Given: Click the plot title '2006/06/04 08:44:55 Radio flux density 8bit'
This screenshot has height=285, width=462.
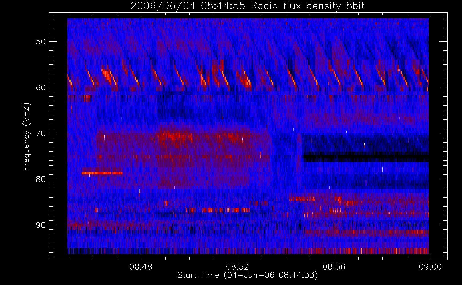Looking at the screenshot, I should (248, 6).
